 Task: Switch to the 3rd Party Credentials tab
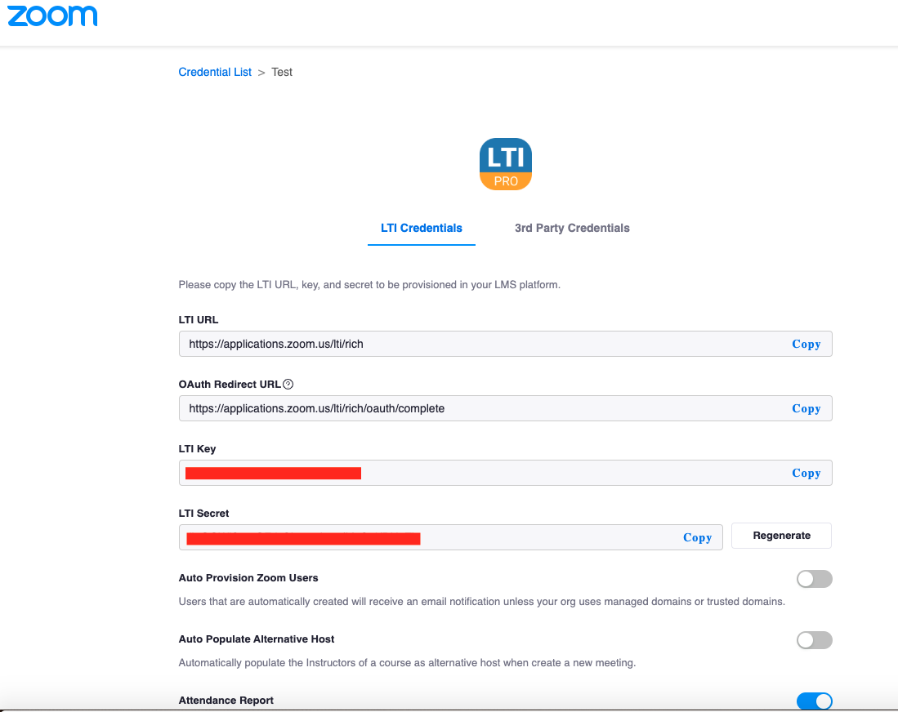pyautogui.click(x=572, y=228)
